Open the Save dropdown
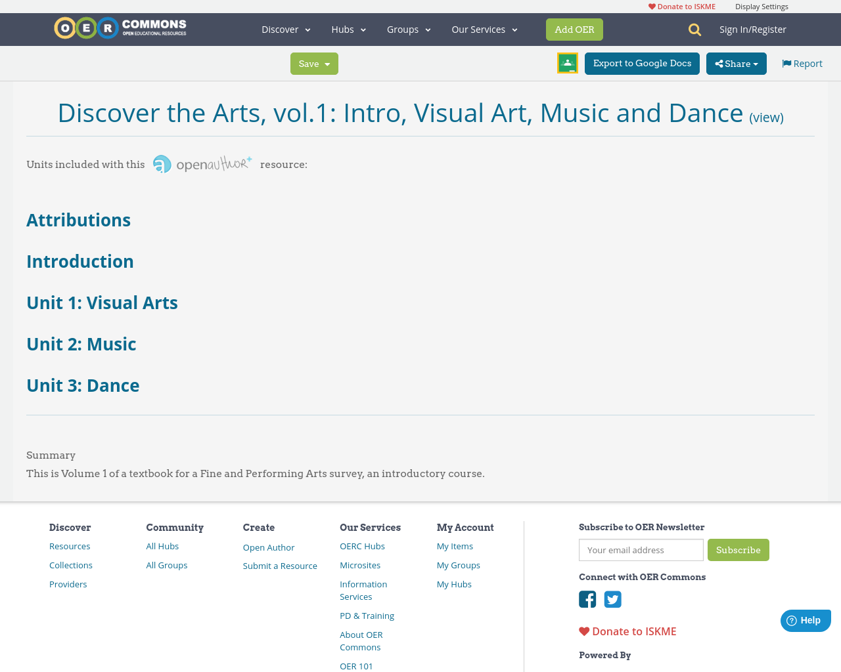Image resolution: width=841 pixels, height=672 pixels. tap(314, 63)
